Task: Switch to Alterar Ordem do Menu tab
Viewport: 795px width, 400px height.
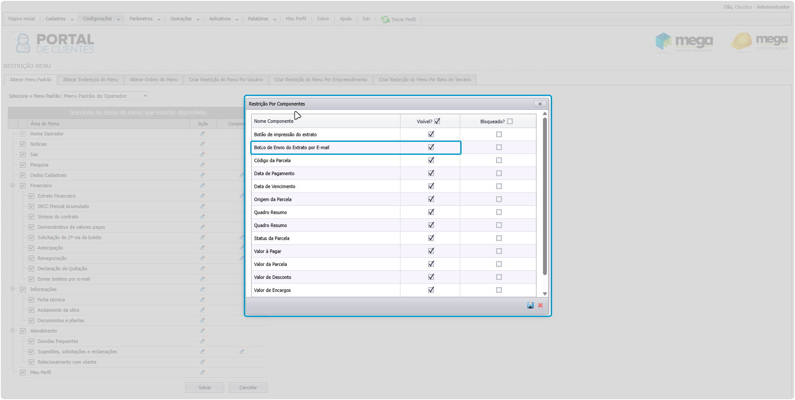Action: [x=153, y=80]
